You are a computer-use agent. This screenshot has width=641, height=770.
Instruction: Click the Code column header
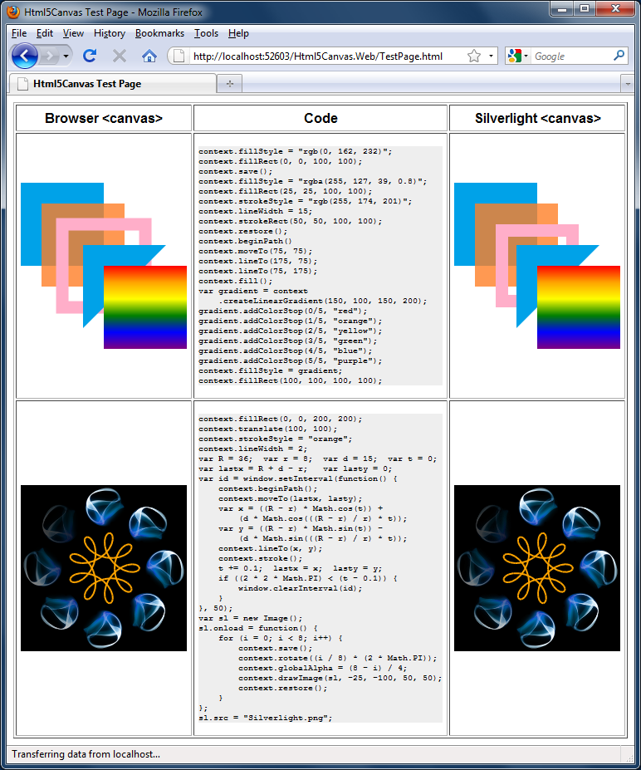(x=320, y=118)
